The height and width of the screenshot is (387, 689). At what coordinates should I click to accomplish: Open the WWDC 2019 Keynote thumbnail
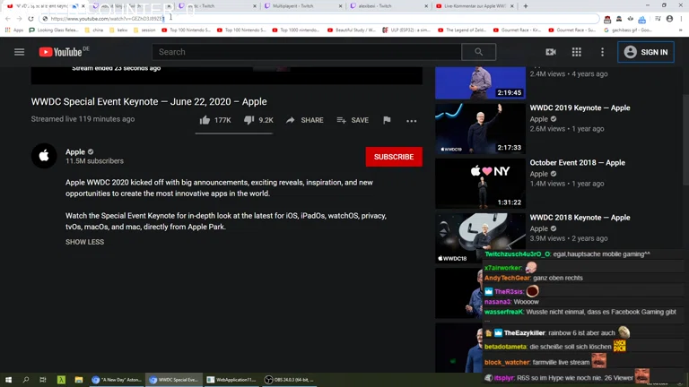point(480,128)
